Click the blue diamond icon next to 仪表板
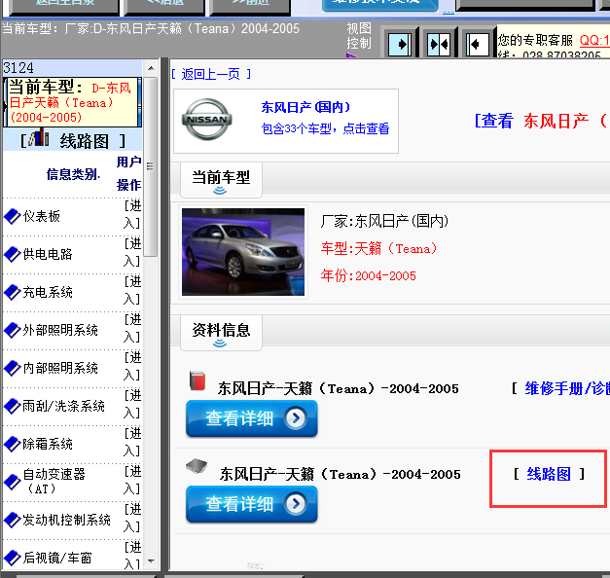 coord(12,216)
